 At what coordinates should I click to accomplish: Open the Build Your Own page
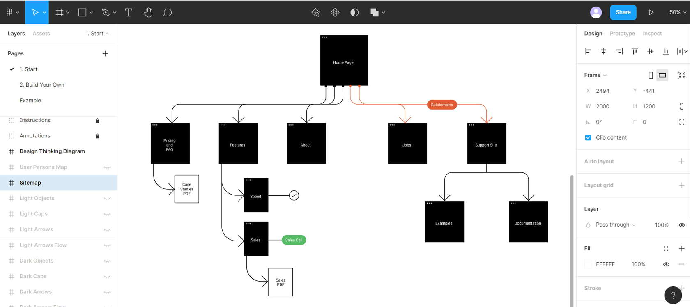[x=42, y=85]
